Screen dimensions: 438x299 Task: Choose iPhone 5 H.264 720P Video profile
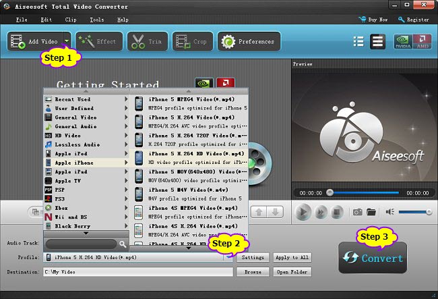coord(189,140)
